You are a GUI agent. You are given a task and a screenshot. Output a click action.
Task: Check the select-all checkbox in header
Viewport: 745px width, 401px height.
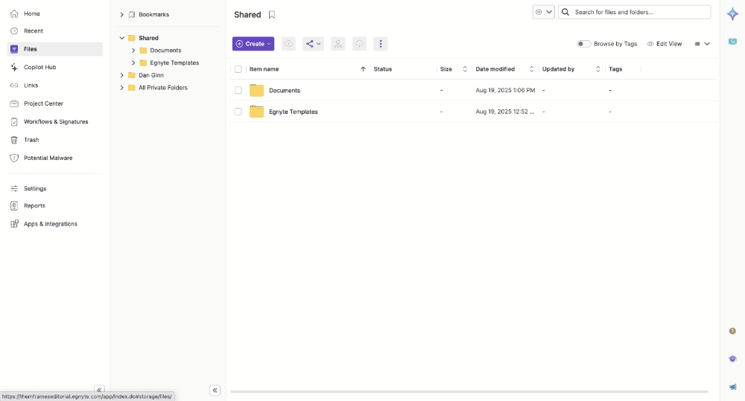tap(238, 69)
